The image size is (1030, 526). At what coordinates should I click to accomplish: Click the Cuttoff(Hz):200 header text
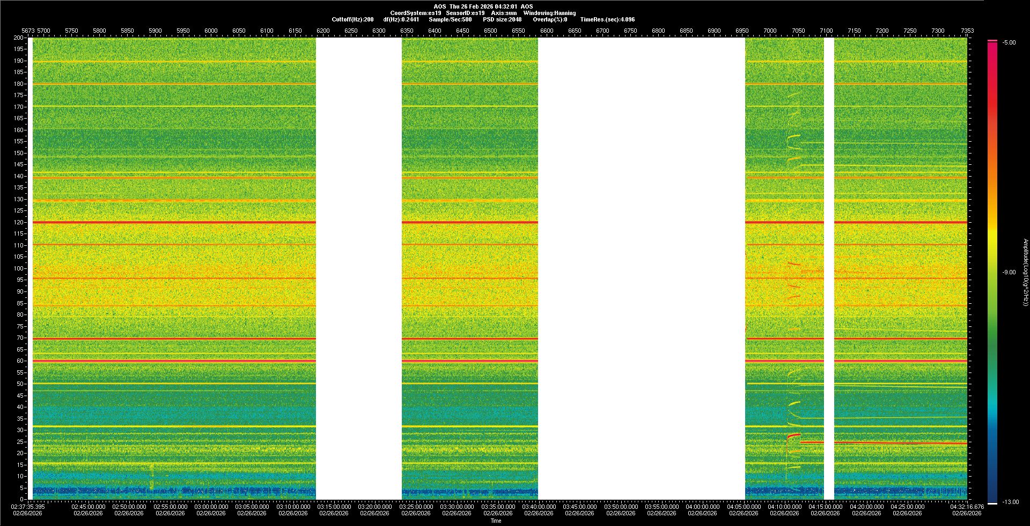coord(352,19)
